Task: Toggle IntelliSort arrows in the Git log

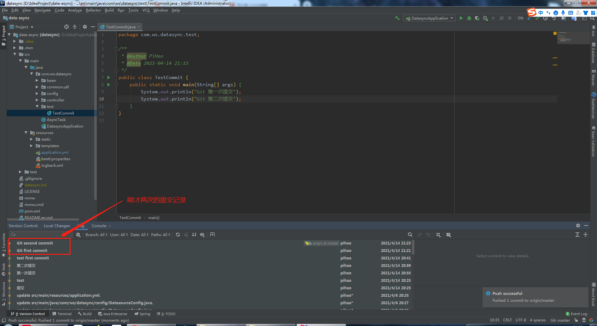Action: (x=194, y=235)
